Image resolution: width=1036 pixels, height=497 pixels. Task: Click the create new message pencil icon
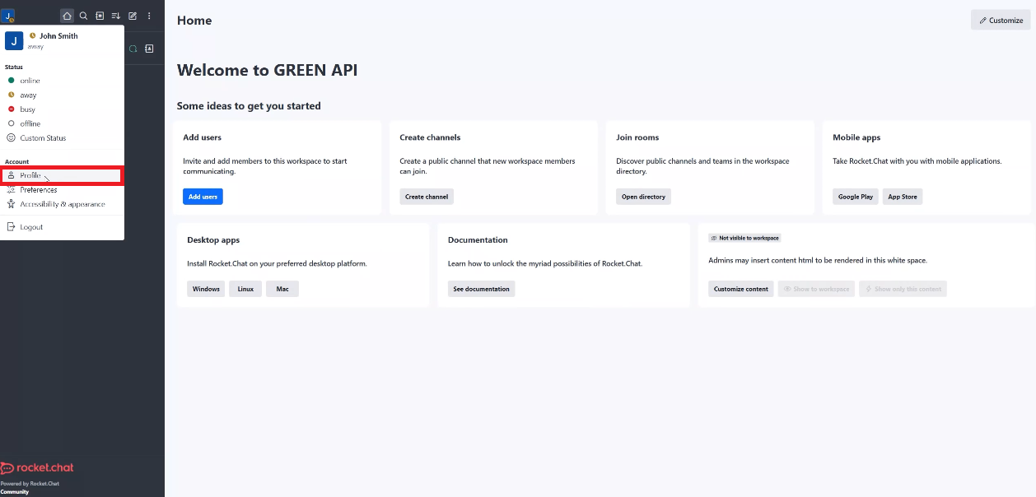click(133, 15)
